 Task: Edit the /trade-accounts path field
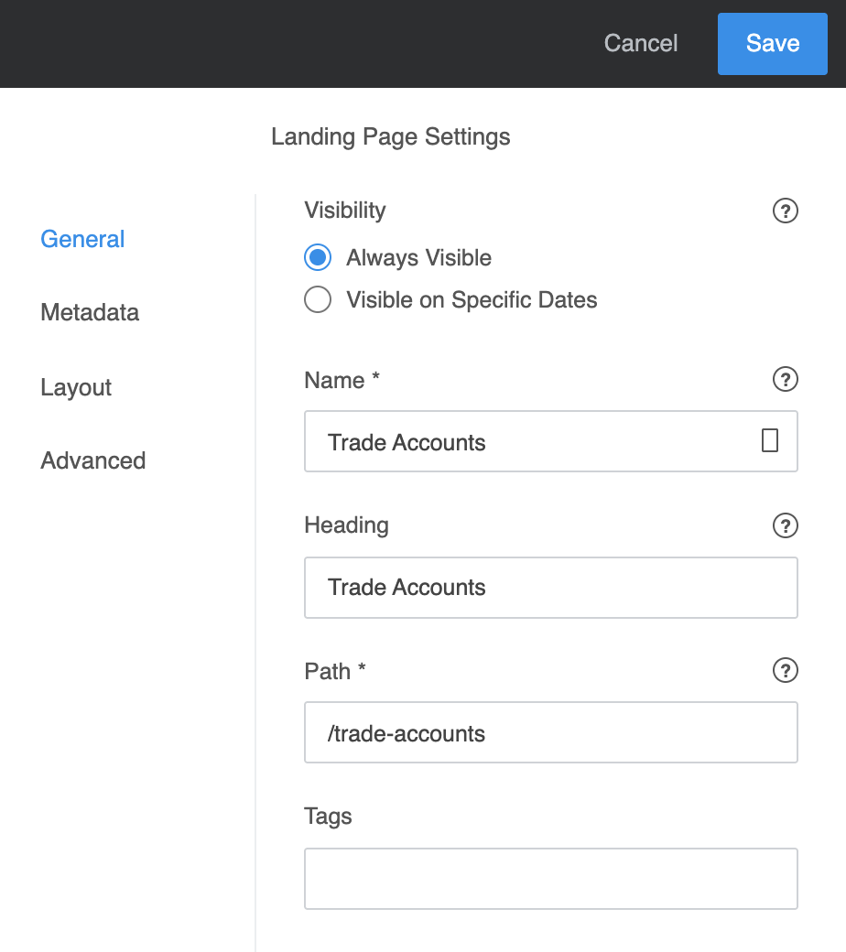tap(551, 732)
